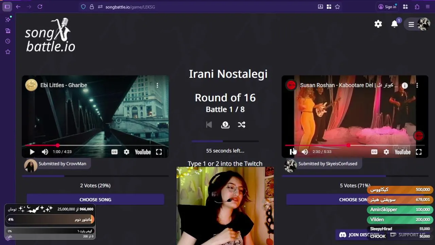
Task: Open settings gear on Susan Roshan video
Action: point(386,152)
